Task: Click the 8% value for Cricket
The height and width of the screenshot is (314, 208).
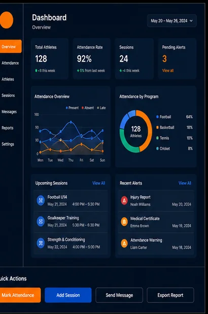Action: point(190,149)
